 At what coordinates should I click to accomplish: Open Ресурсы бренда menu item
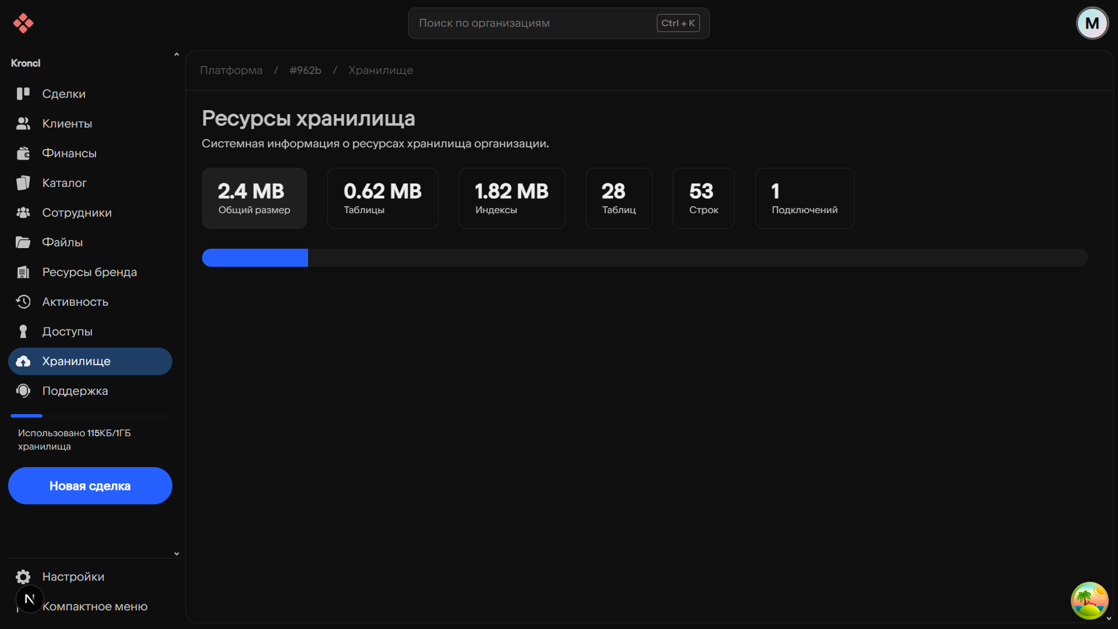[89, 272]
